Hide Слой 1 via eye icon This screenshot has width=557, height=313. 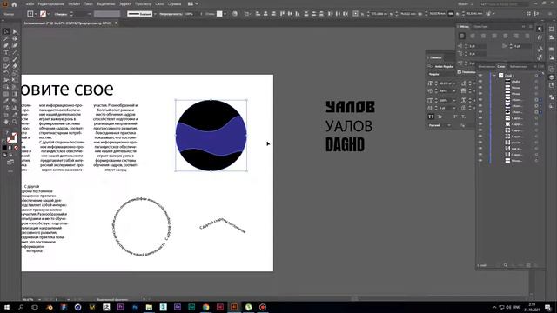(480, 76)
